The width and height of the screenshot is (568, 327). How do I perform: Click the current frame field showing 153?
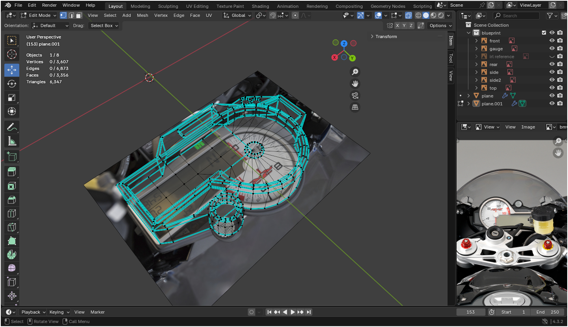pos(470,312)
